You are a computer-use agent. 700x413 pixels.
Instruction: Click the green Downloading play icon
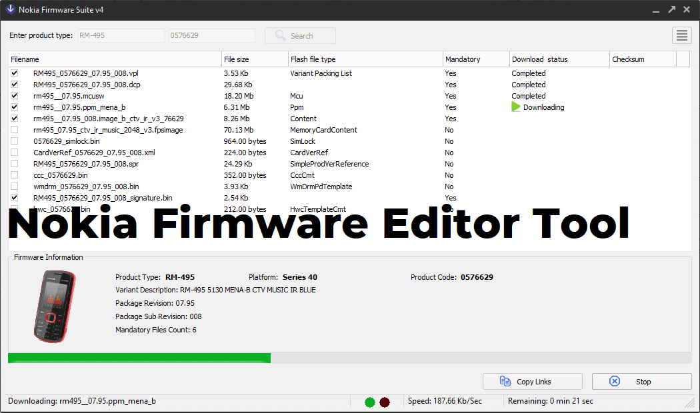click(516, 107)
